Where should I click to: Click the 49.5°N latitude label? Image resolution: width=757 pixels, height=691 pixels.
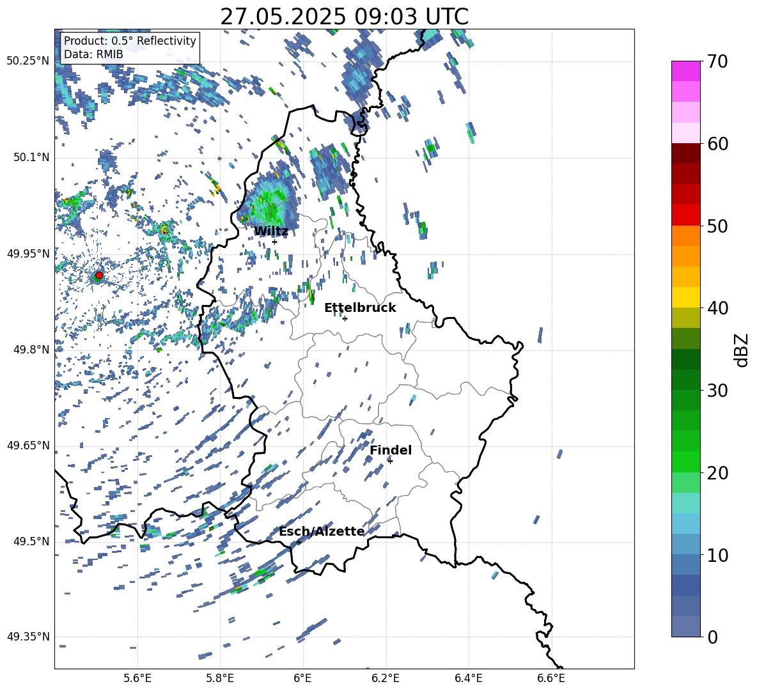[31, 541]
